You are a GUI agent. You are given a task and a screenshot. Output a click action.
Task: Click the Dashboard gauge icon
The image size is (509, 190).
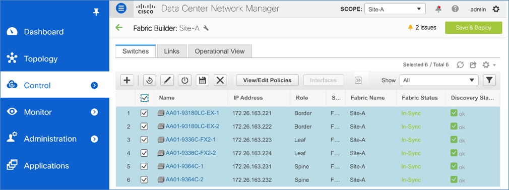[12, 32]
